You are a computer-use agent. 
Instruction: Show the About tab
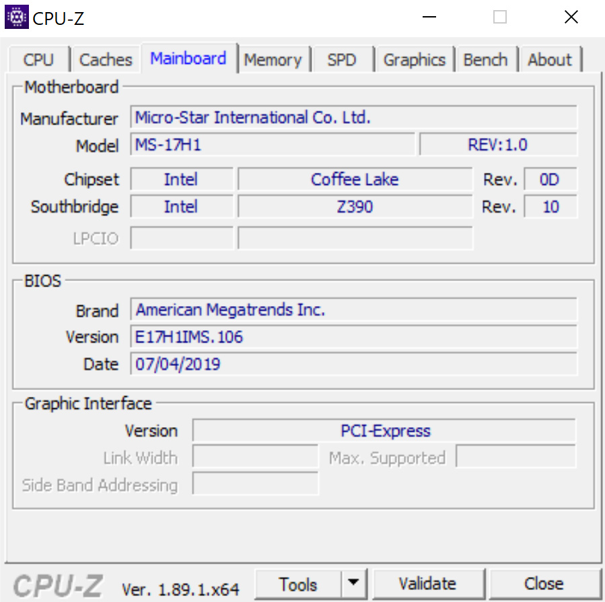(550, 60)
